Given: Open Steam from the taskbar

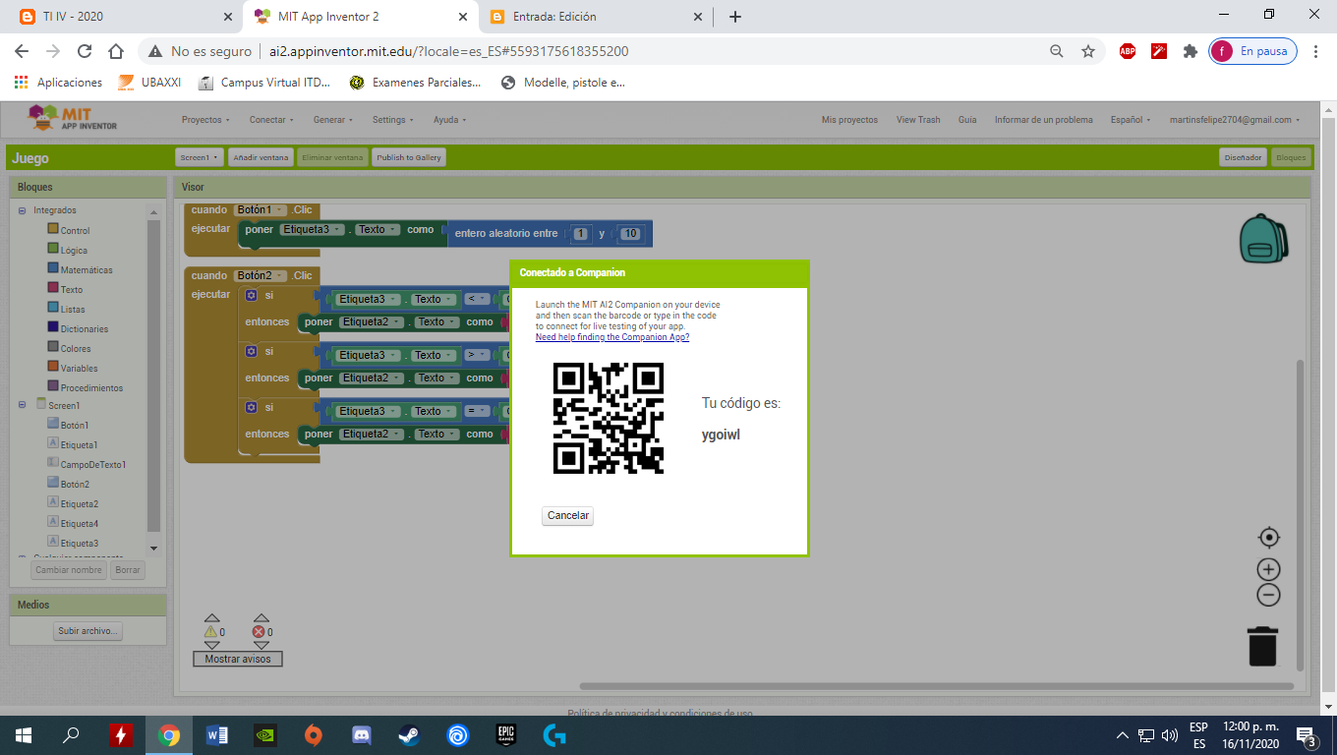Looking at the screenshot, I should (x=409, y=734).
